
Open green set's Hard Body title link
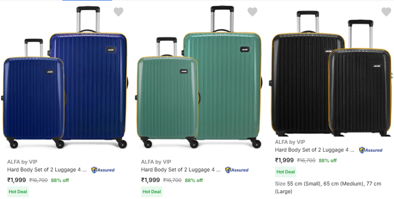pos(181,170)
